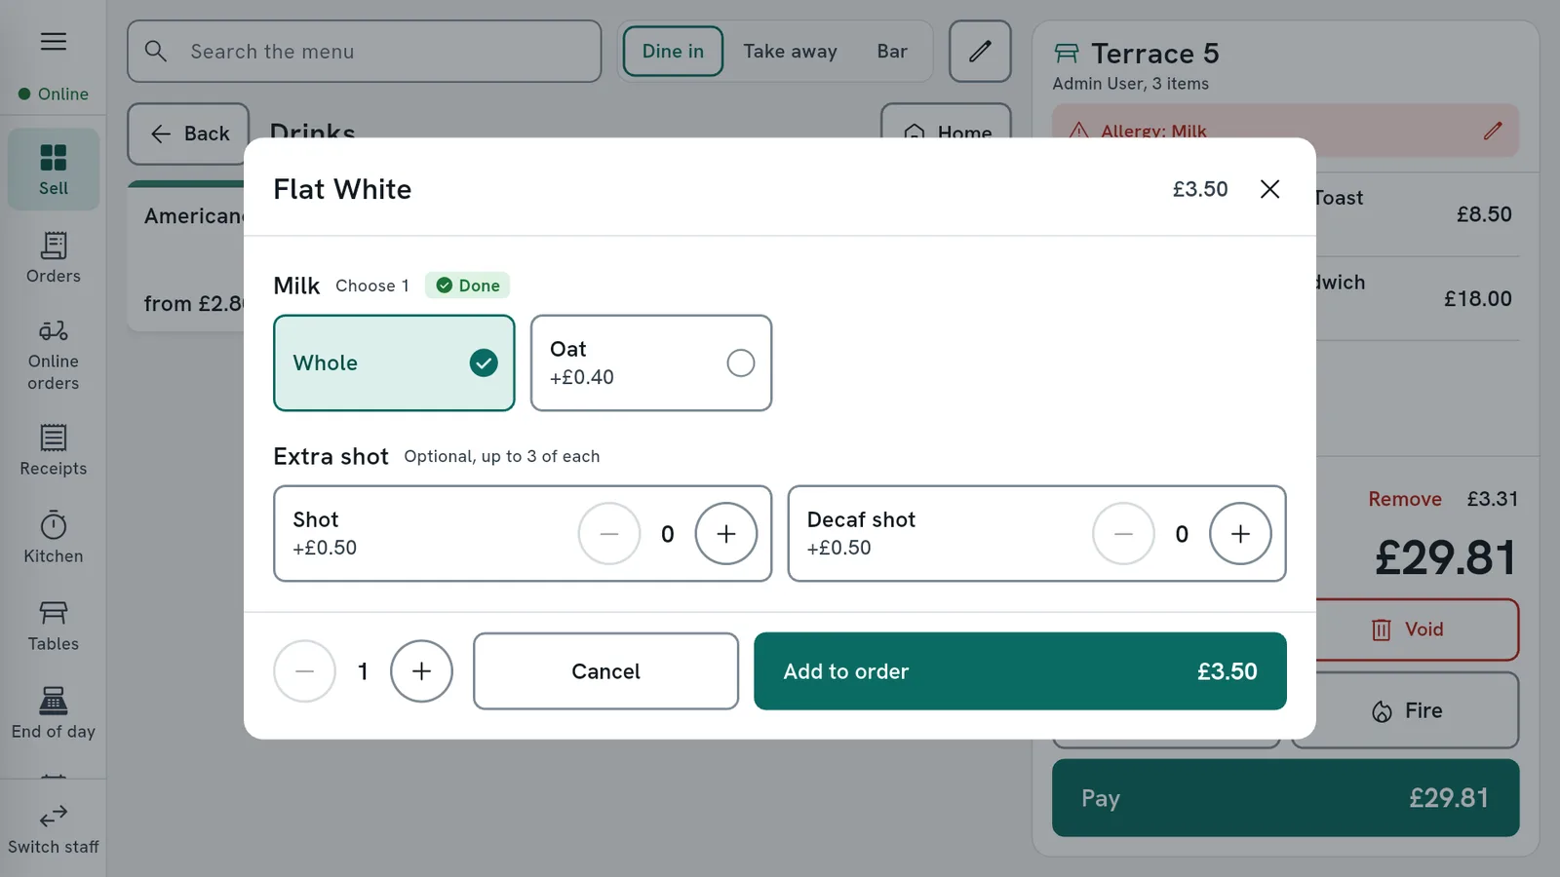Add Flat White to order

(1020, 671)
